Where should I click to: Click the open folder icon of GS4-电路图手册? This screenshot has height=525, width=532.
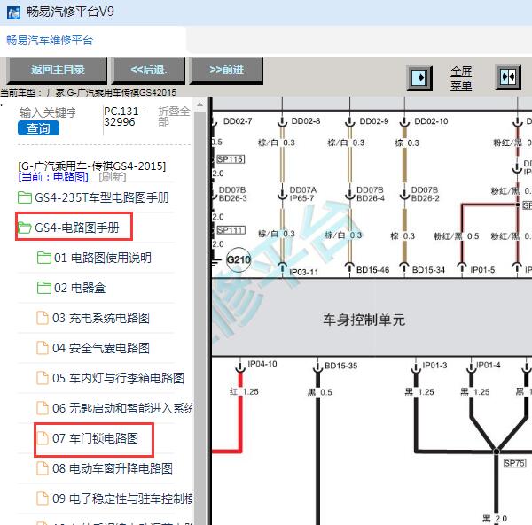coord(25,228)
